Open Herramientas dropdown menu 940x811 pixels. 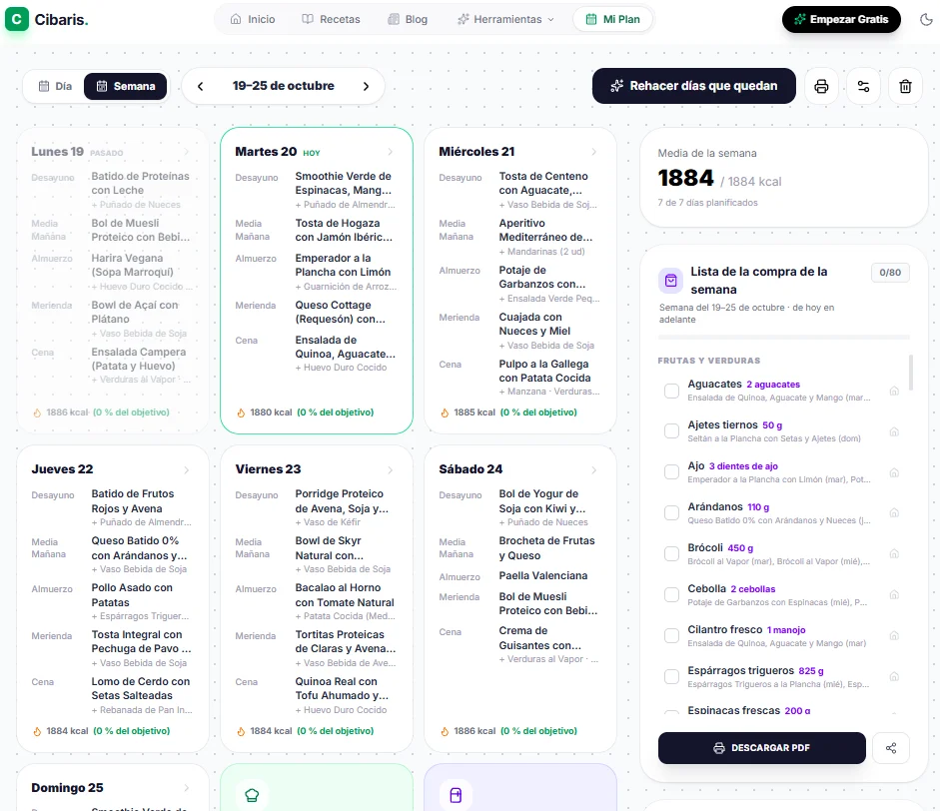tap(505, 19)
